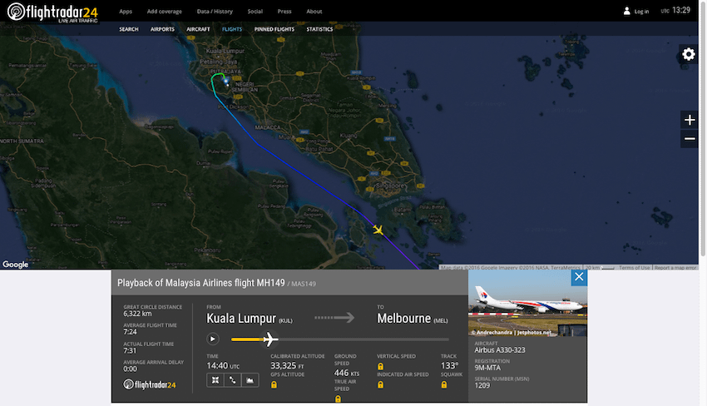Click the Log in link
The image size is (707, 406).
click(x=641, y=12)
